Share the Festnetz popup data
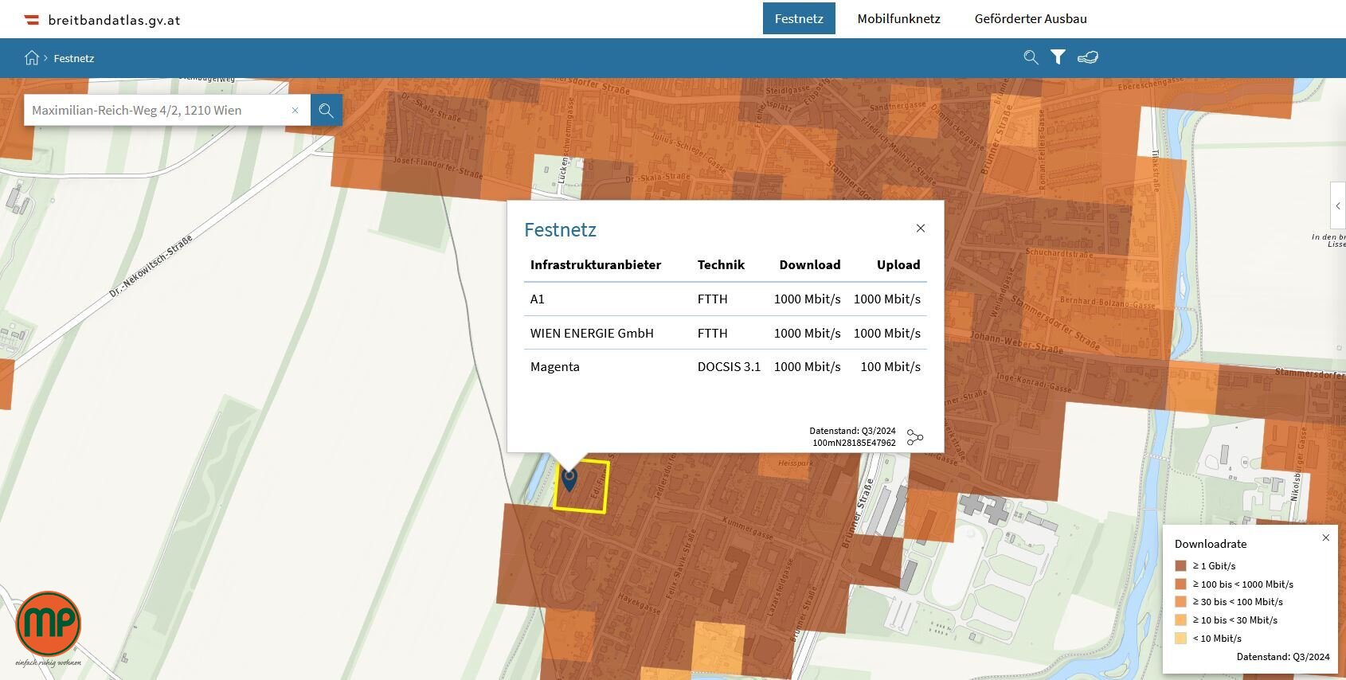This screenshot has height=680, width=1346. (915, 437)
